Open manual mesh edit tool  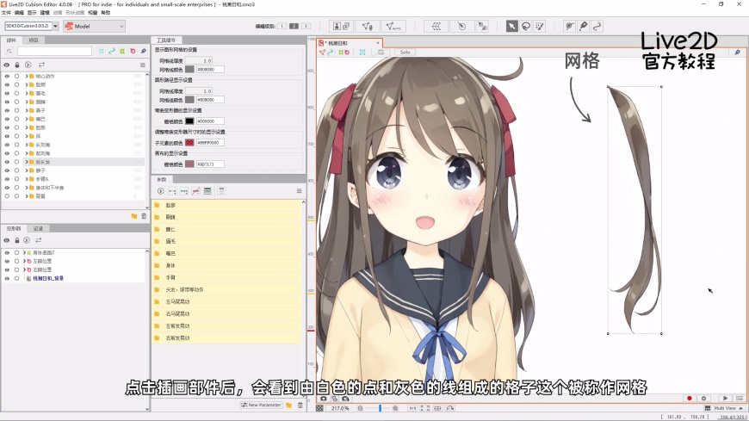click(x=367, y=27)
